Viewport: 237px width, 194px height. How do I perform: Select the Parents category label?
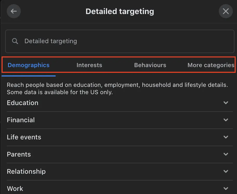pyautogui.click(x=19, y=154)
